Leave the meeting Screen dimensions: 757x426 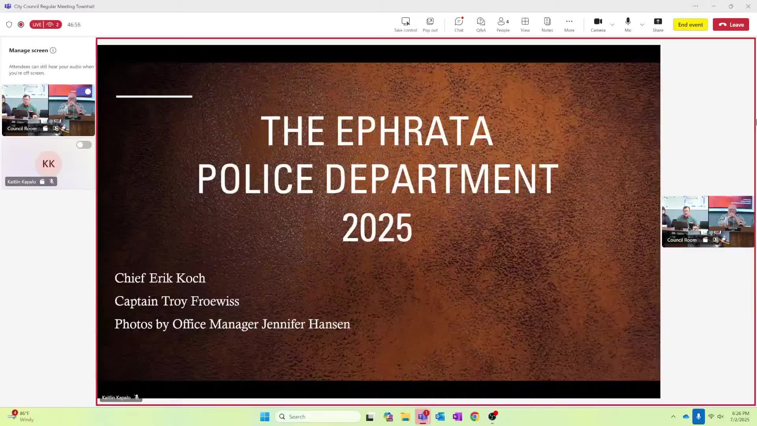[731, 24]
